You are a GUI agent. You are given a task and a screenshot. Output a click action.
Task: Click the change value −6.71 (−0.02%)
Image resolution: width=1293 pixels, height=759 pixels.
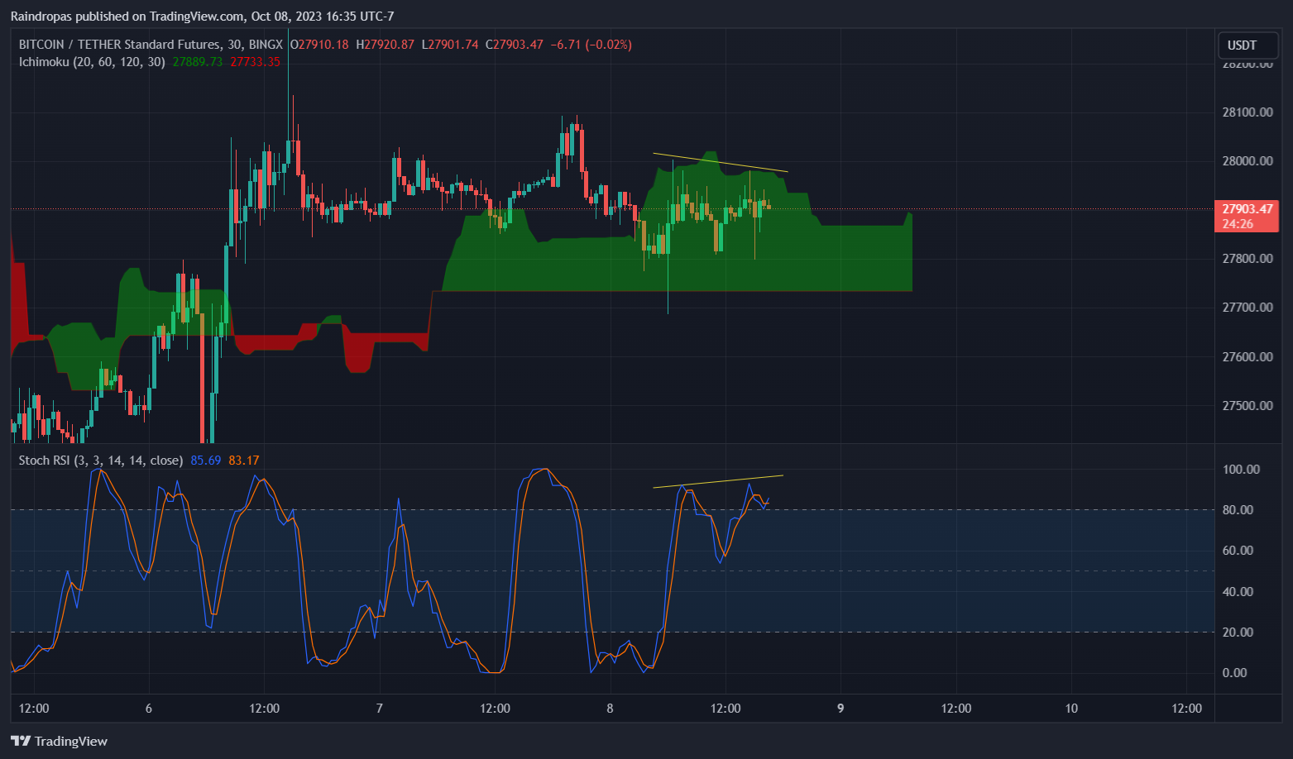pyautogui.click(x=591, y=45)
